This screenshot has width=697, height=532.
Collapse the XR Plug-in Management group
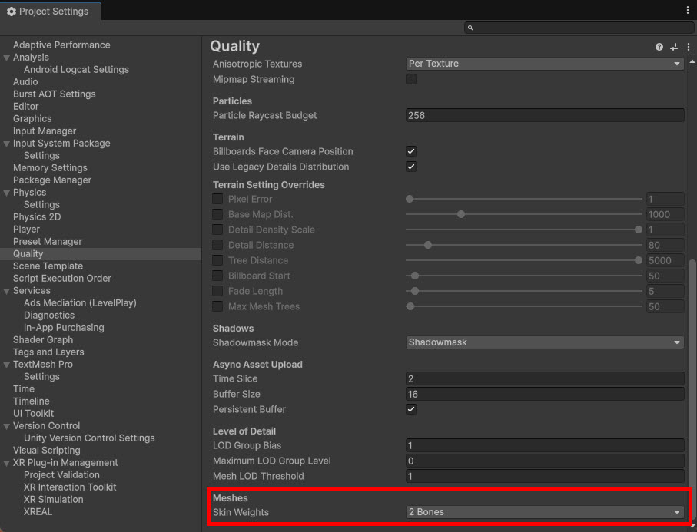(7, 463)
